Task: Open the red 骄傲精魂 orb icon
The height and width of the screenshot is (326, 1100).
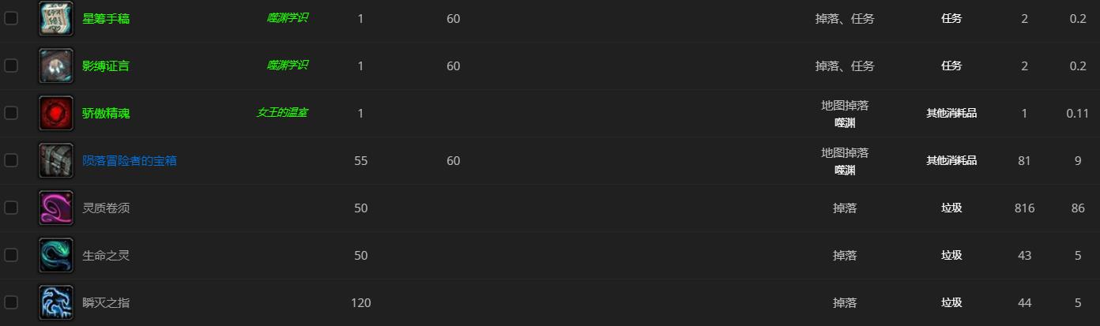Action: (56, 113)
